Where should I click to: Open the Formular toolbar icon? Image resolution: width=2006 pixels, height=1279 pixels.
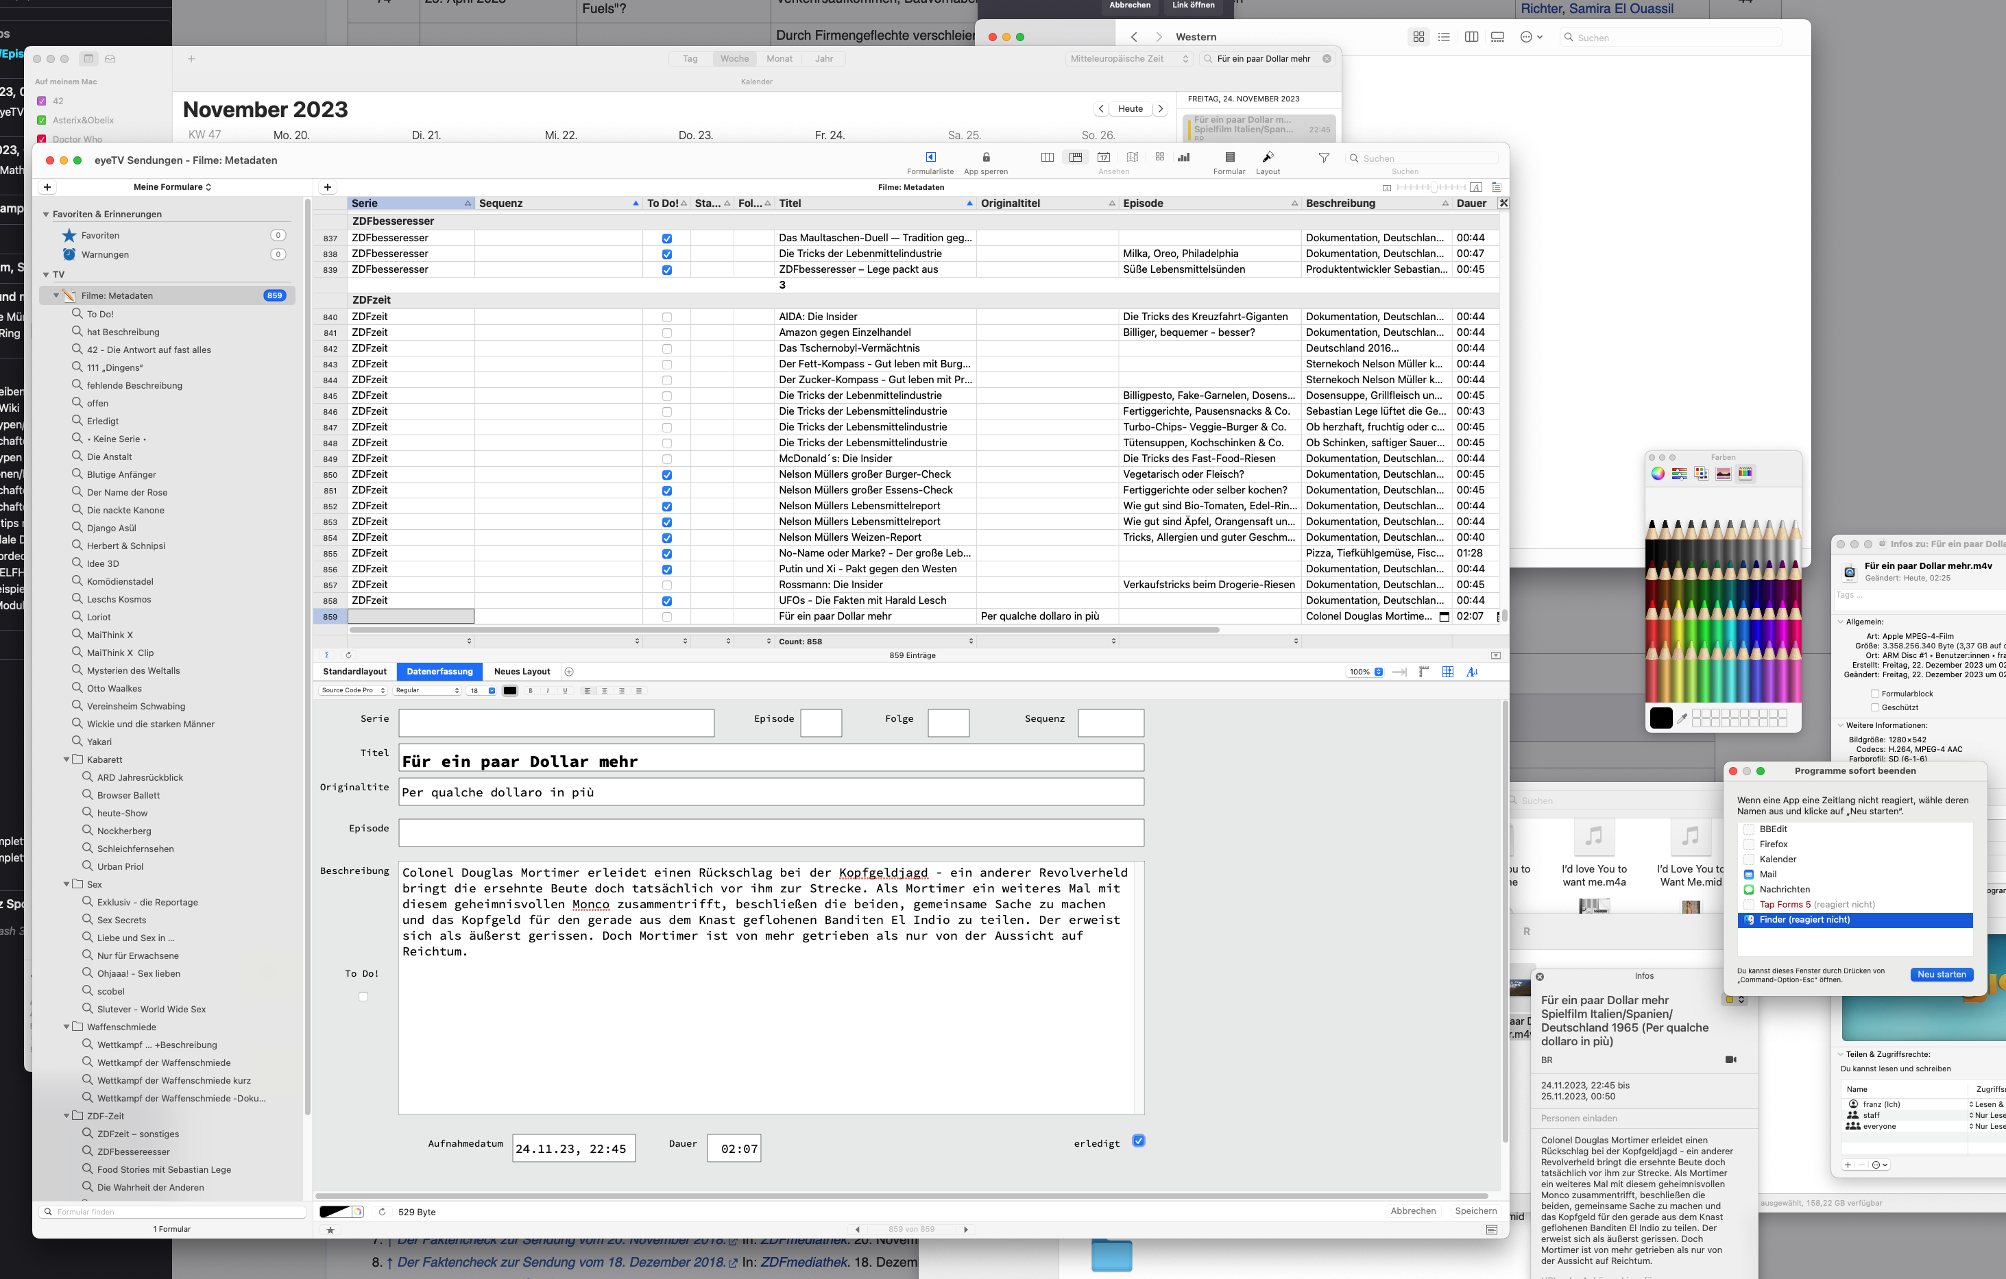point(1230,158)
